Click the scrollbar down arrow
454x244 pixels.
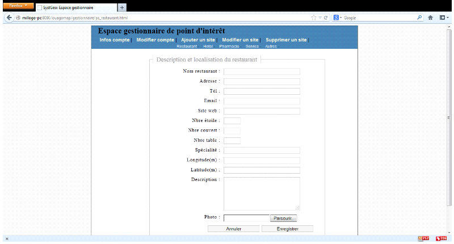(449, 233)
